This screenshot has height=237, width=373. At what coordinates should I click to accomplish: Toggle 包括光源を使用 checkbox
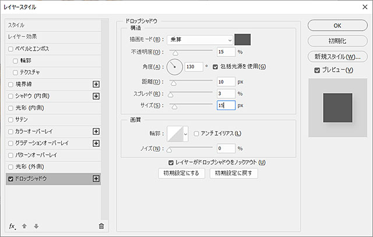[x=215, y=67]
